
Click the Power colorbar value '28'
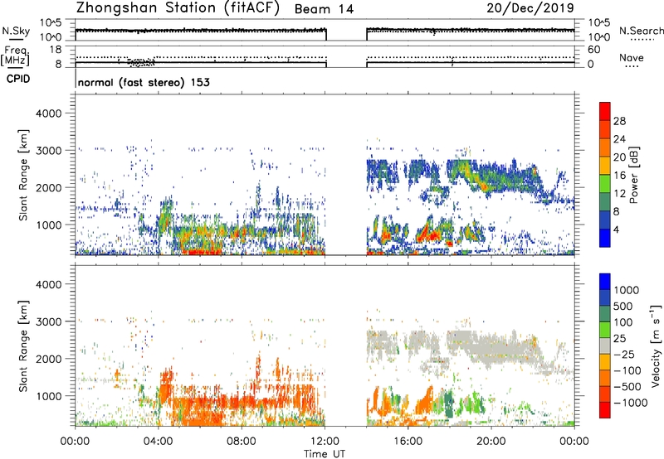[x=619, y=121]
